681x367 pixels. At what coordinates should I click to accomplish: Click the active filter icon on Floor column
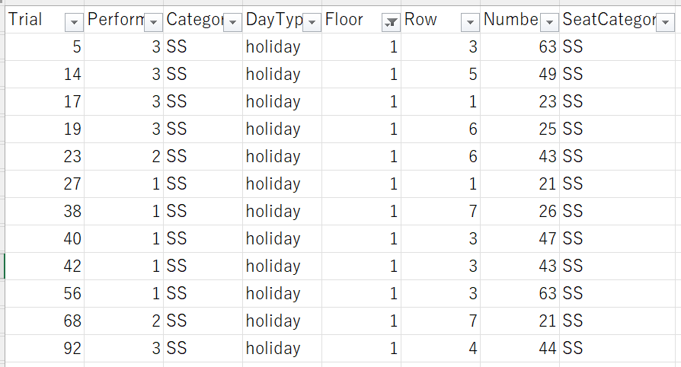point(391,22)
